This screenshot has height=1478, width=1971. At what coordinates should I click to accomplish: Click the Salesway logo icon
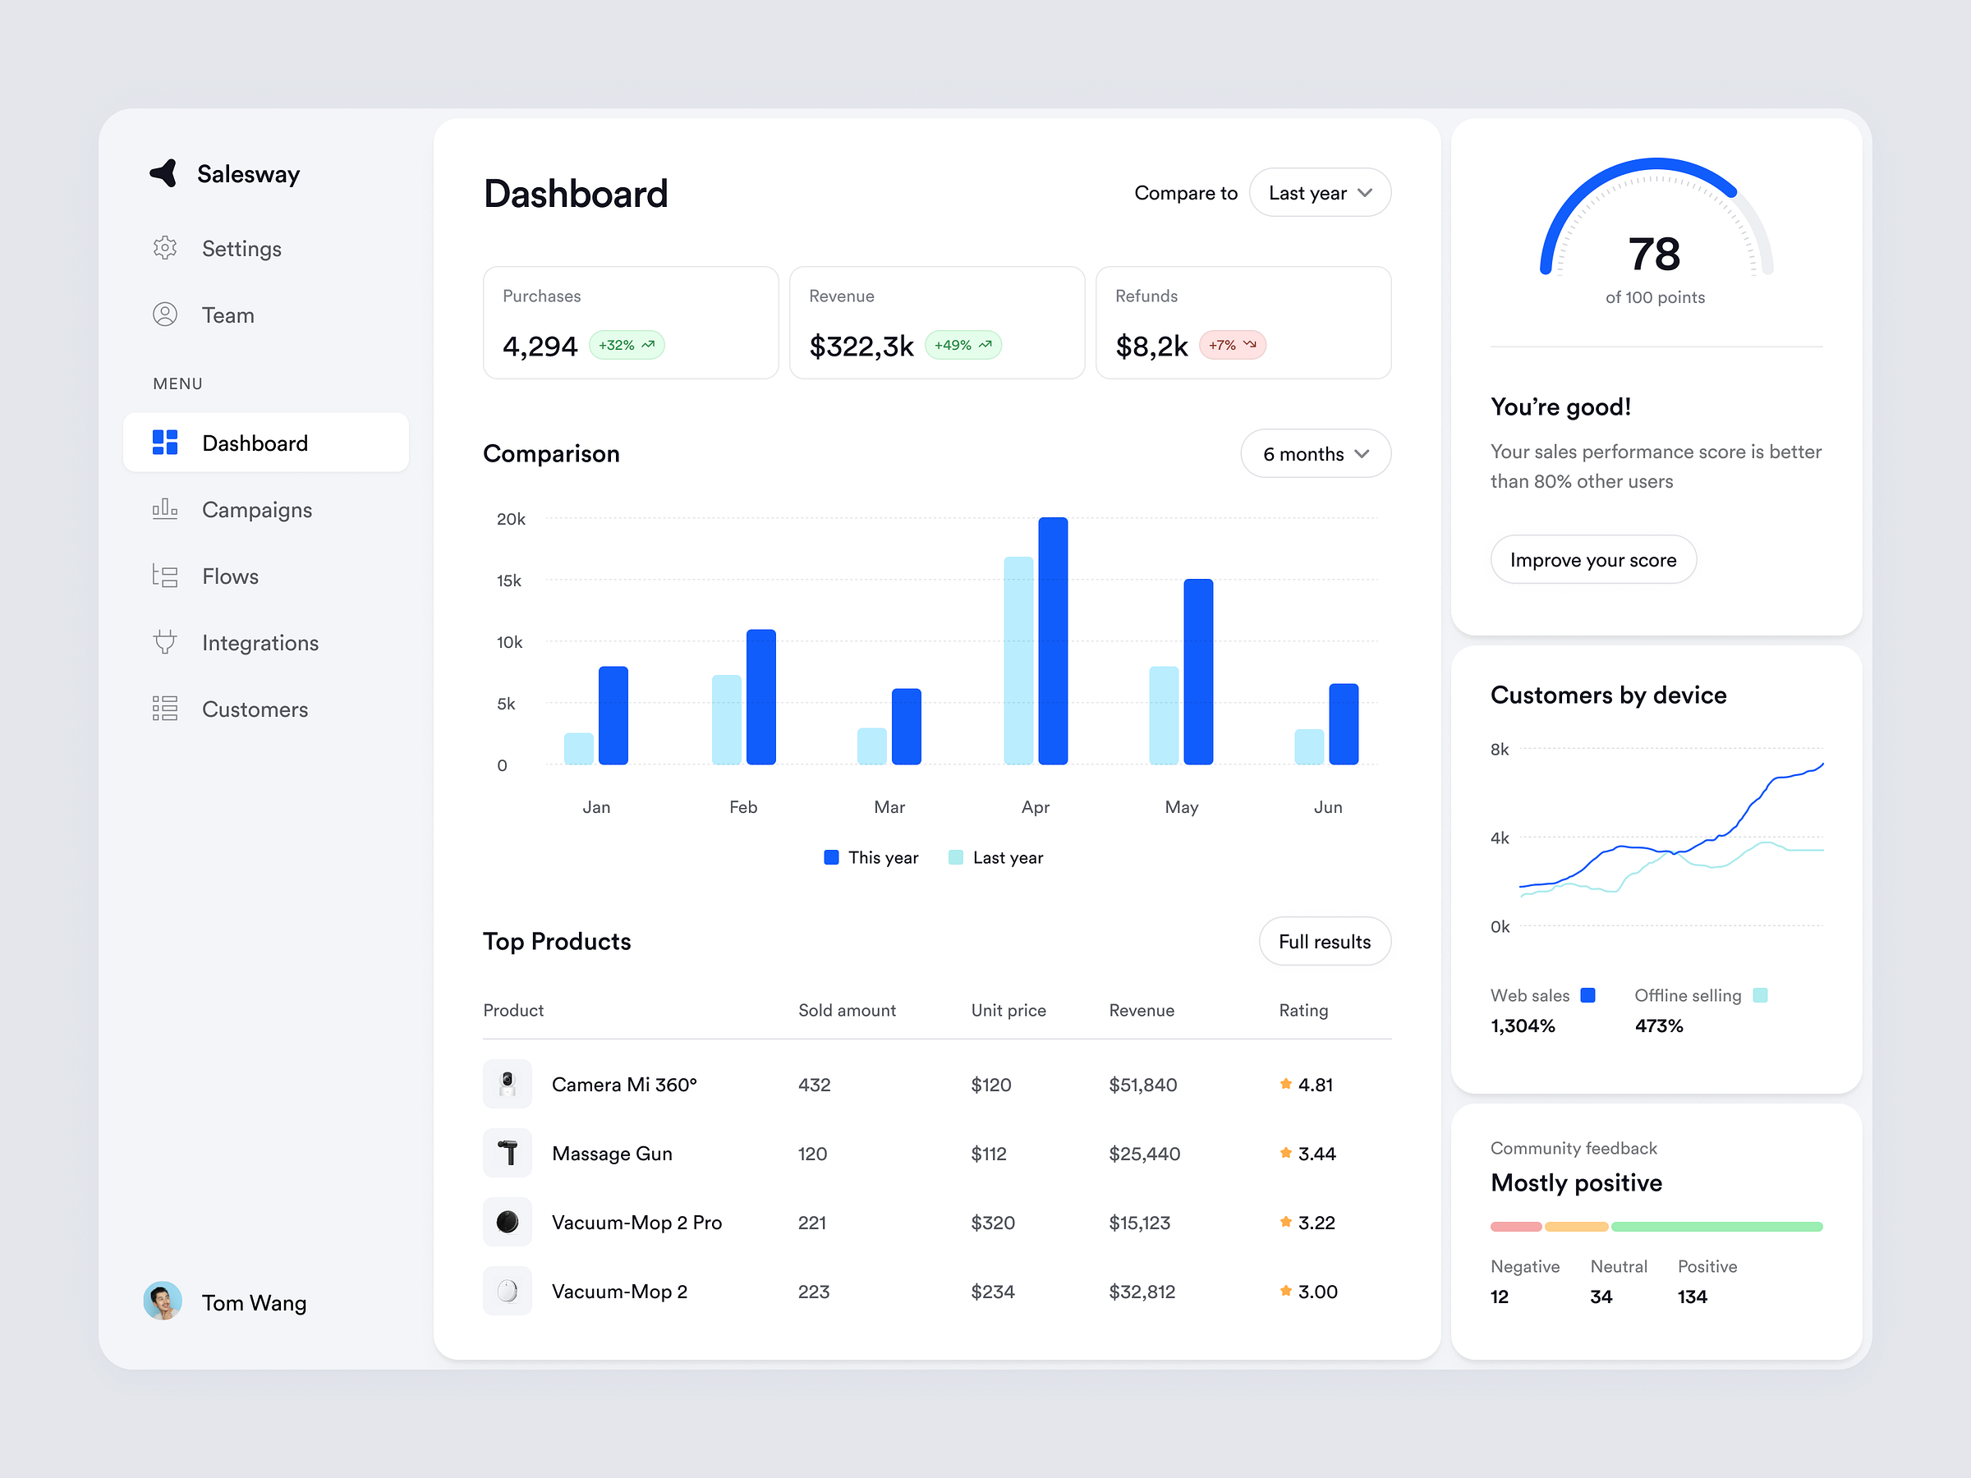click(x=168, y=172)
